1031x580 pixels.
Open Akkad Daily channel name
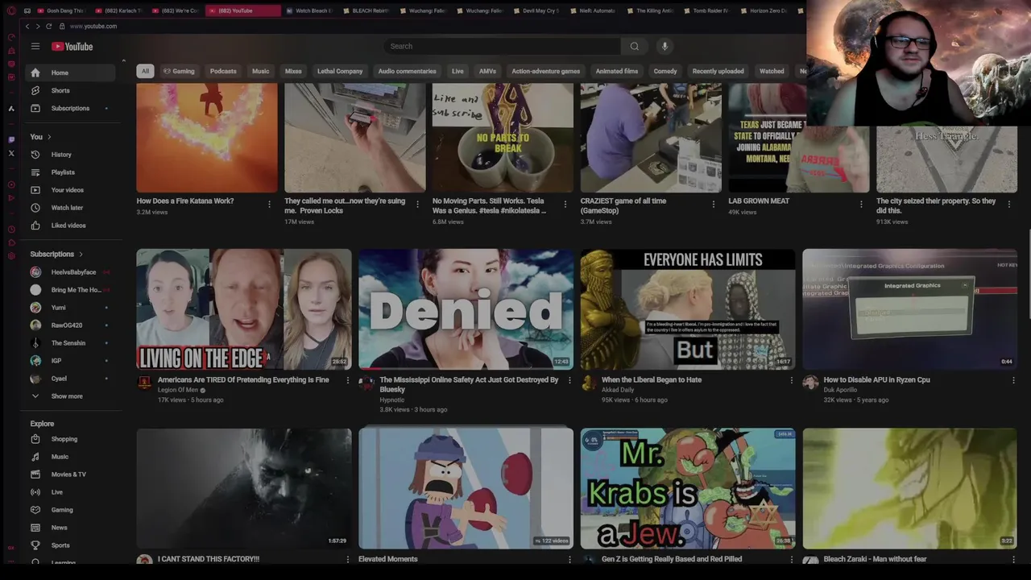point(618,390)
